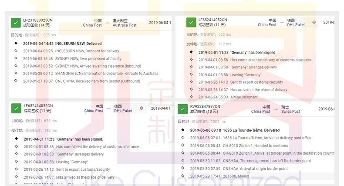Click the diamond marker for Arrival at origin border point
The width and height of the screenshot is (344, 186).
click(x=183, y=168)
